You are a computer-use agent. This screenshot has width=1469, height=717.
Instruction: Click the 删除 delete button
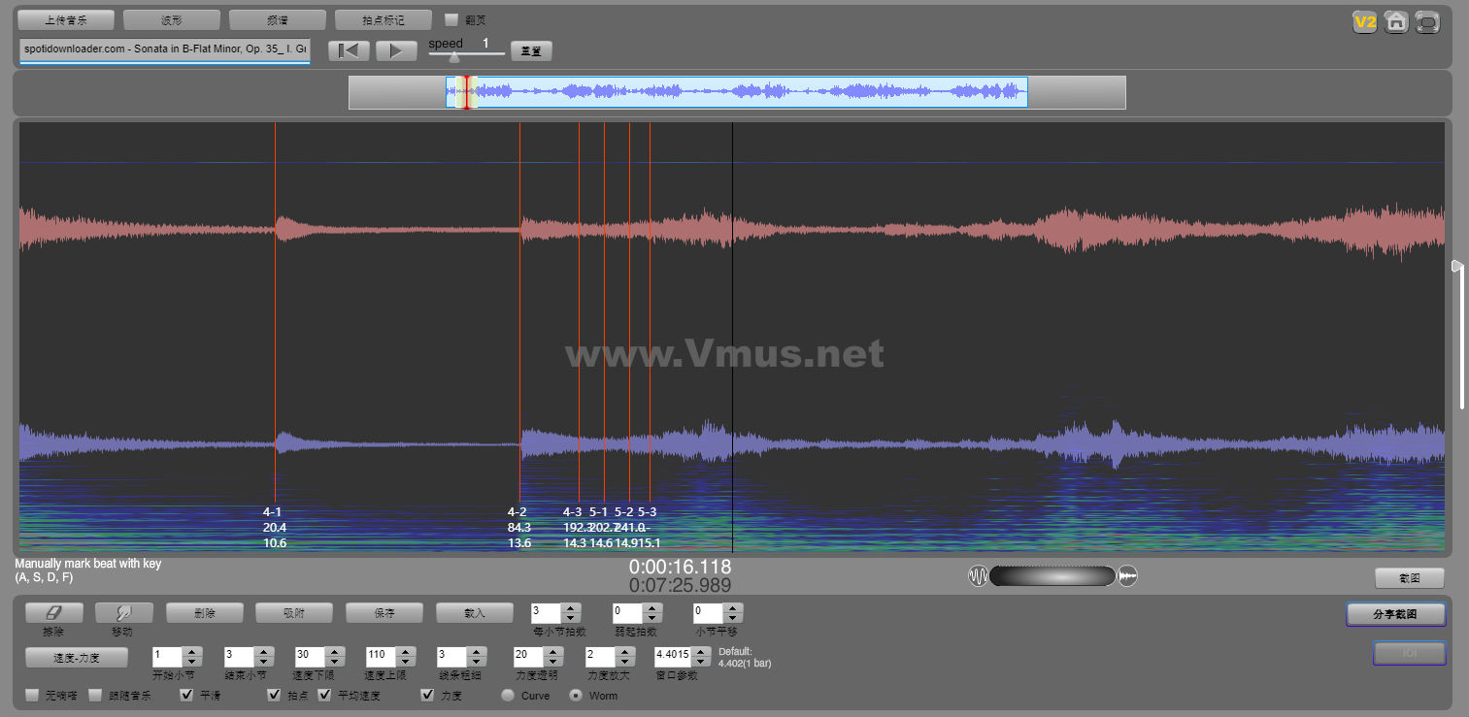204,613
